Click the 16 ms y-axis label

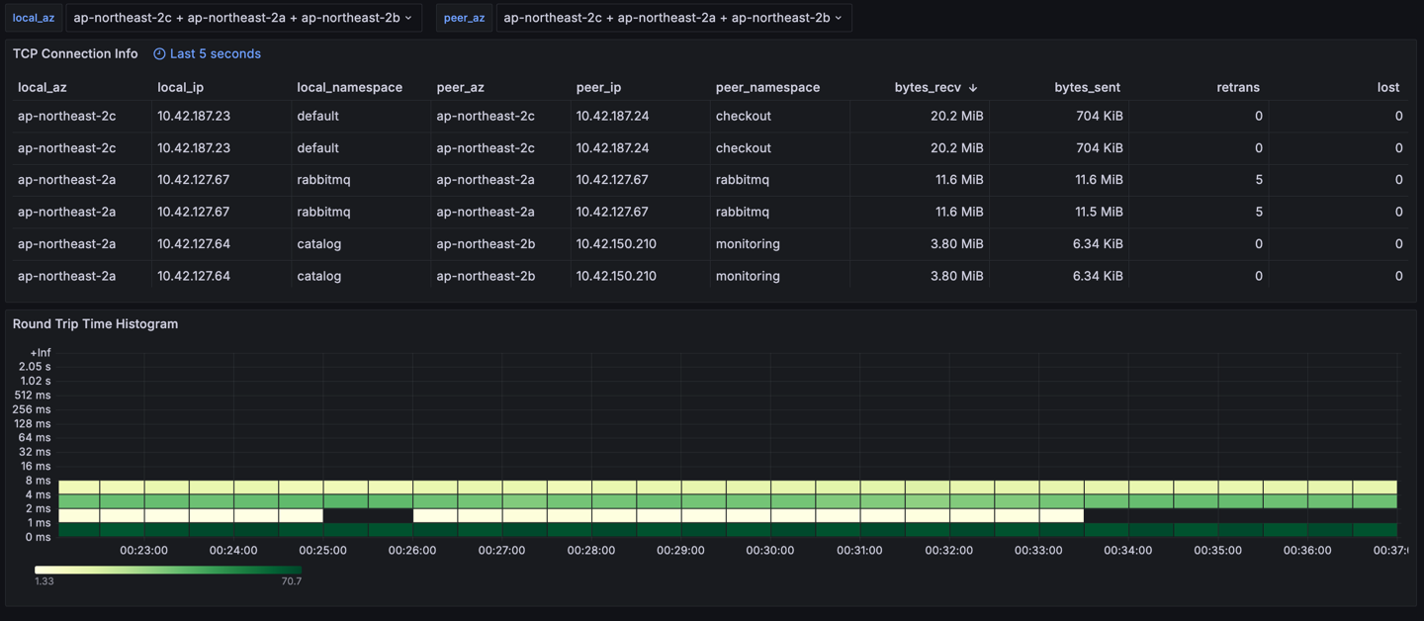coord(36,466)
